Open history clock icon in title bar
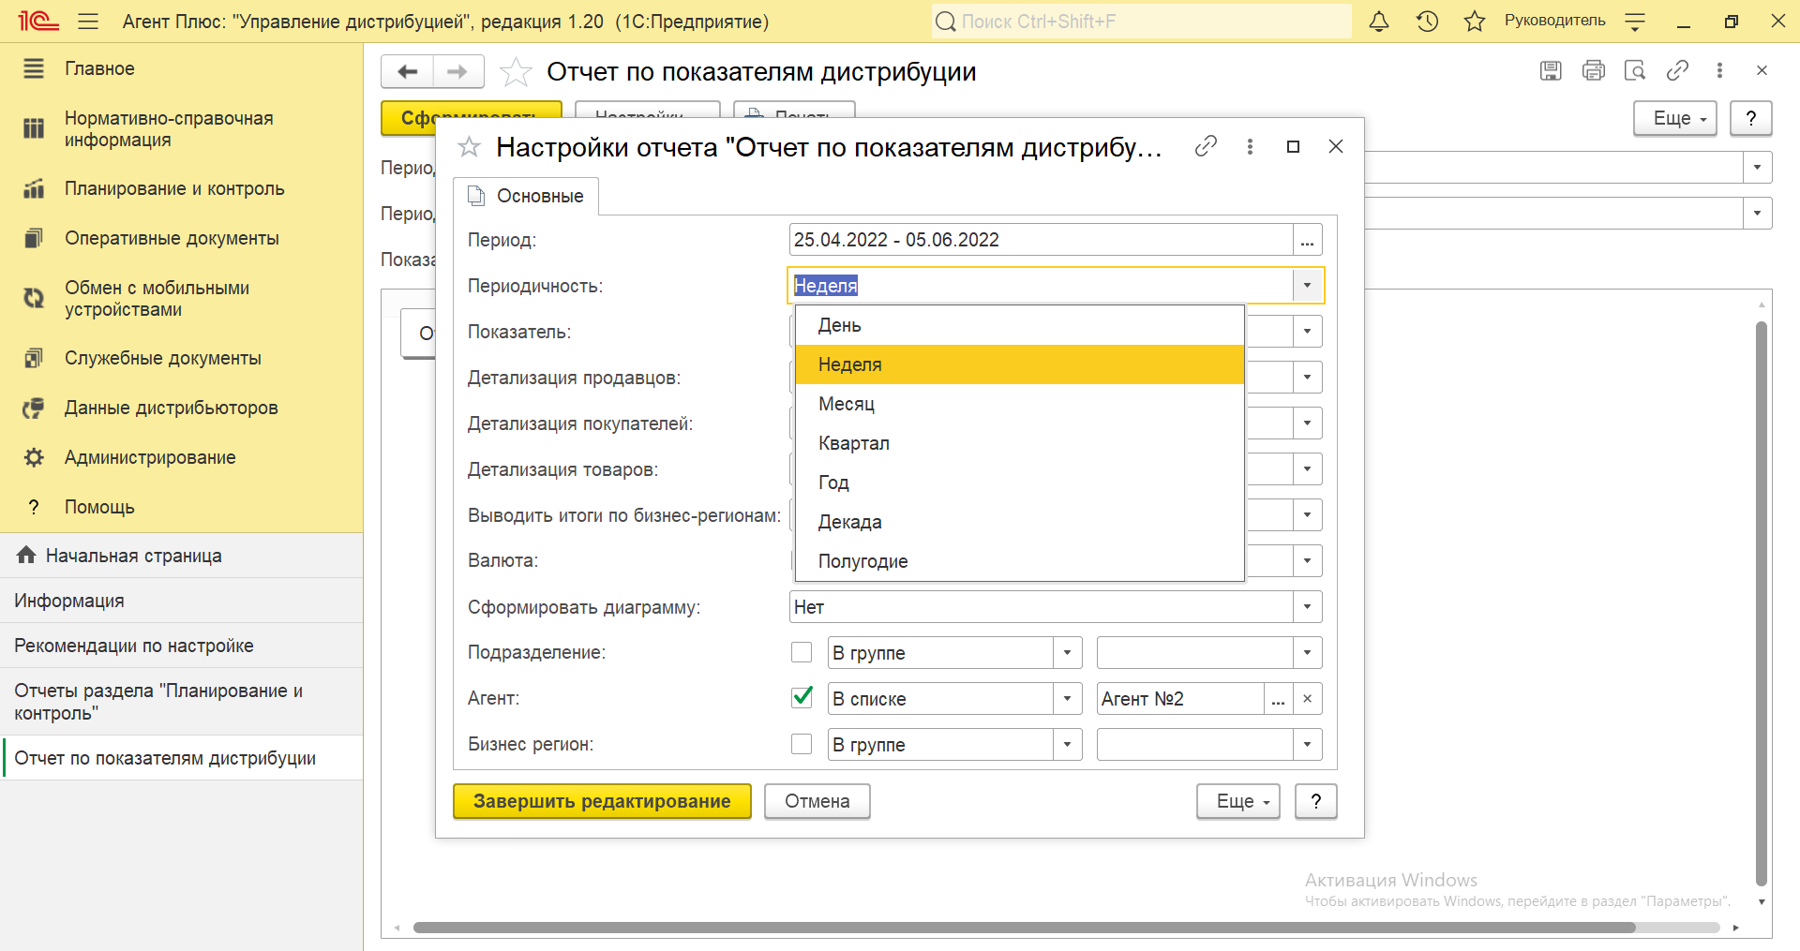 pyautogui.click(x=1427, y=21)
